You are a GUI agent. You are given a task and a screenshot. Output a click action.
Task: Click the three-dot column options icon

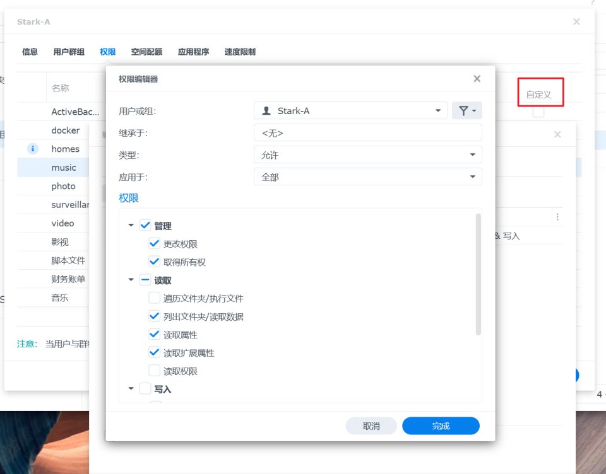tap(557, 217)
